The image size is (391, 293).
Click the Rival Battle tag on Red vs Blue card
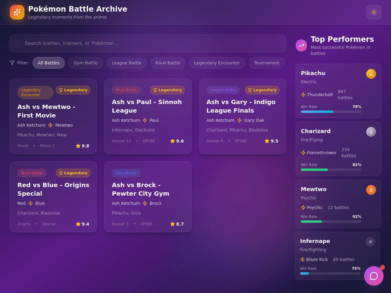[32, 173]
